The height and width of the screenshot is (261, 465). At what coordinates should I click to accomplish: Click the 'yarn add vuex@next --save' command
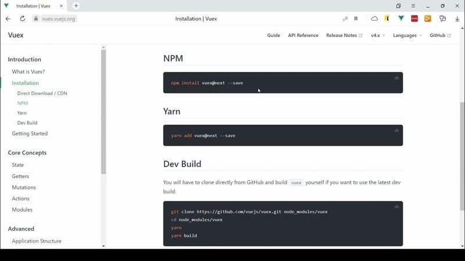[203, 136]
